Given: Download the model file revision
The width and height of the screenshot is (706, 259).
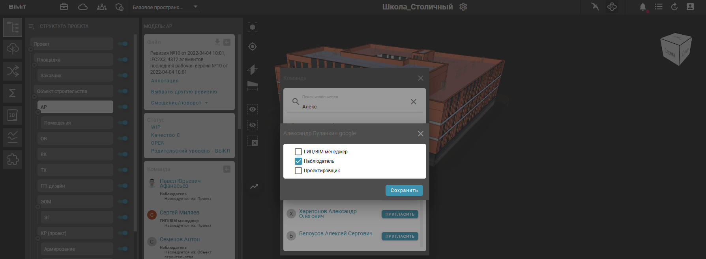Looking at the screenshot, I should click(x=217, y=42).
